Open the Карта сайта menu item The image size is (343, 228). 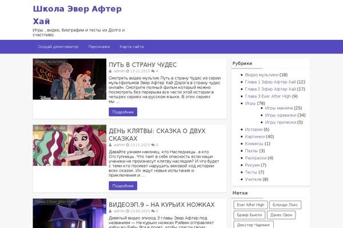pyautogui.click(x=131, y=47)
